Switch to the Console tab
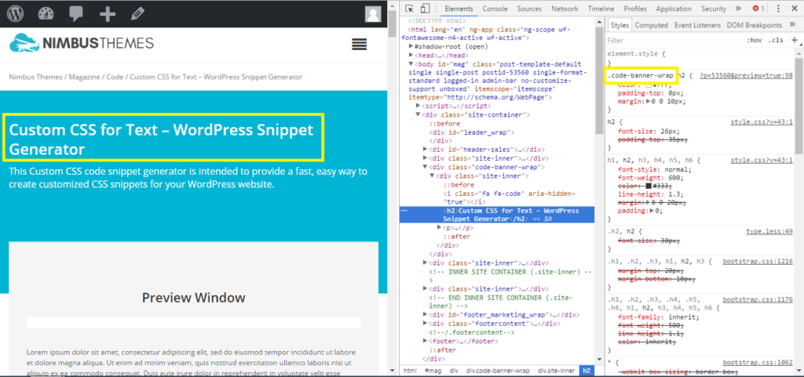The image size is (804, 377). [495, 9]
